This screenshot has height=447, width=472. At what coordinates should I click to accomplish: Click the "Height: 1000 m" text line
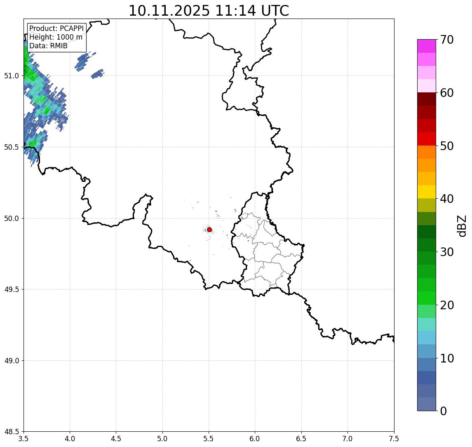tap(56, 37)
